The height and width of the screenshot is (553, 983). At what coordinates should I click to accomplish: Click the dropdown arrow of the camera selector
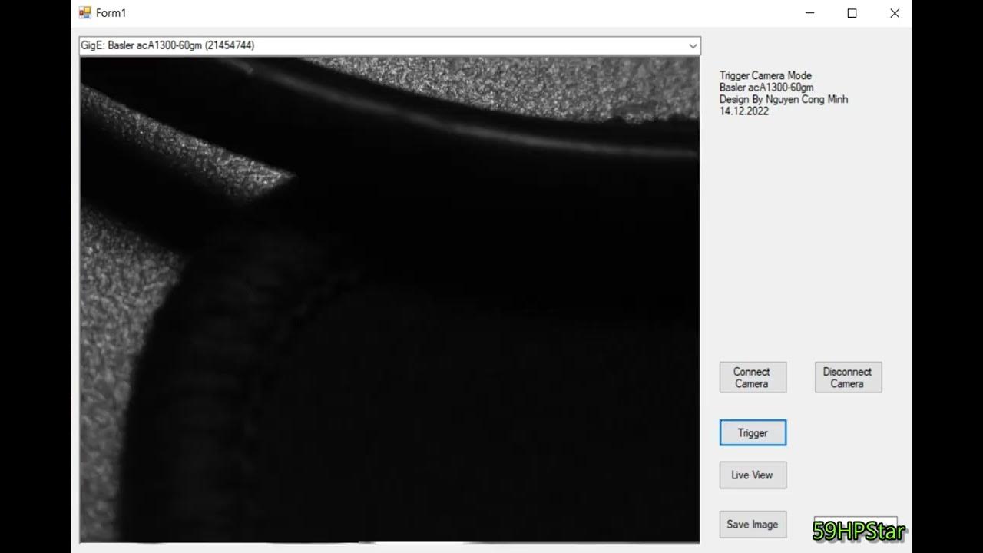693,46
